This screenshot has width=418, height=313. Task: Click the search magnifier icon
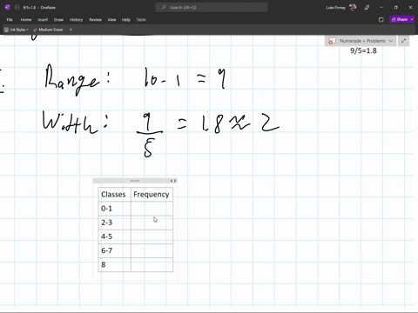click(x=164, y=8)
